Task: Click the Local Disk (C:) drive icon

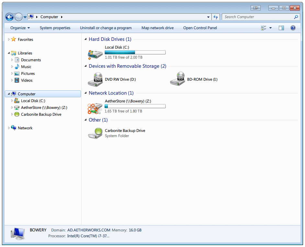Action: 95,54
